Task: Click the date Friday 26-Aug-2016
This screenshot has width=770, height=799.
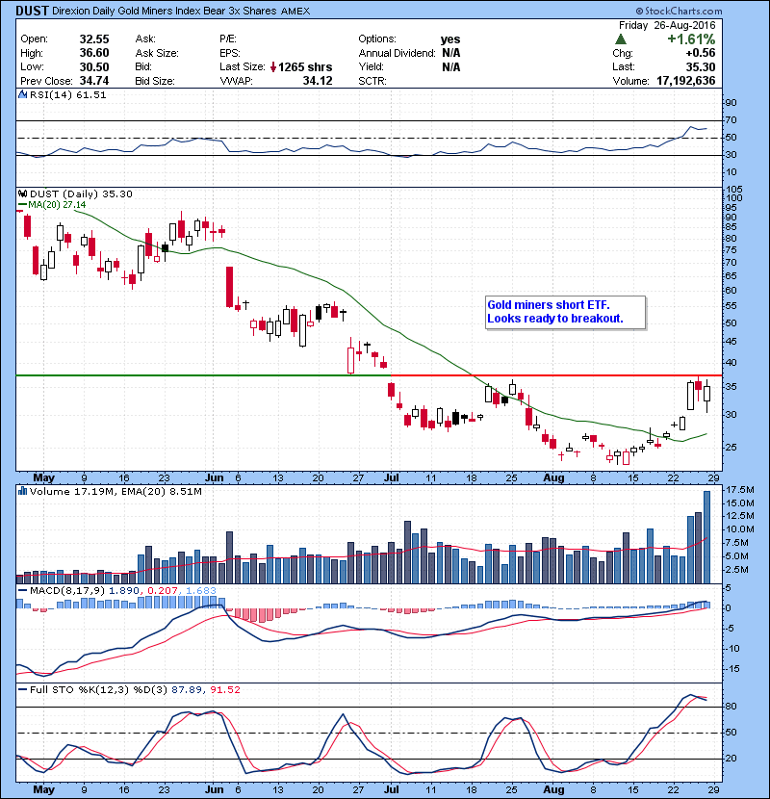Action: [x=667, y=25]
